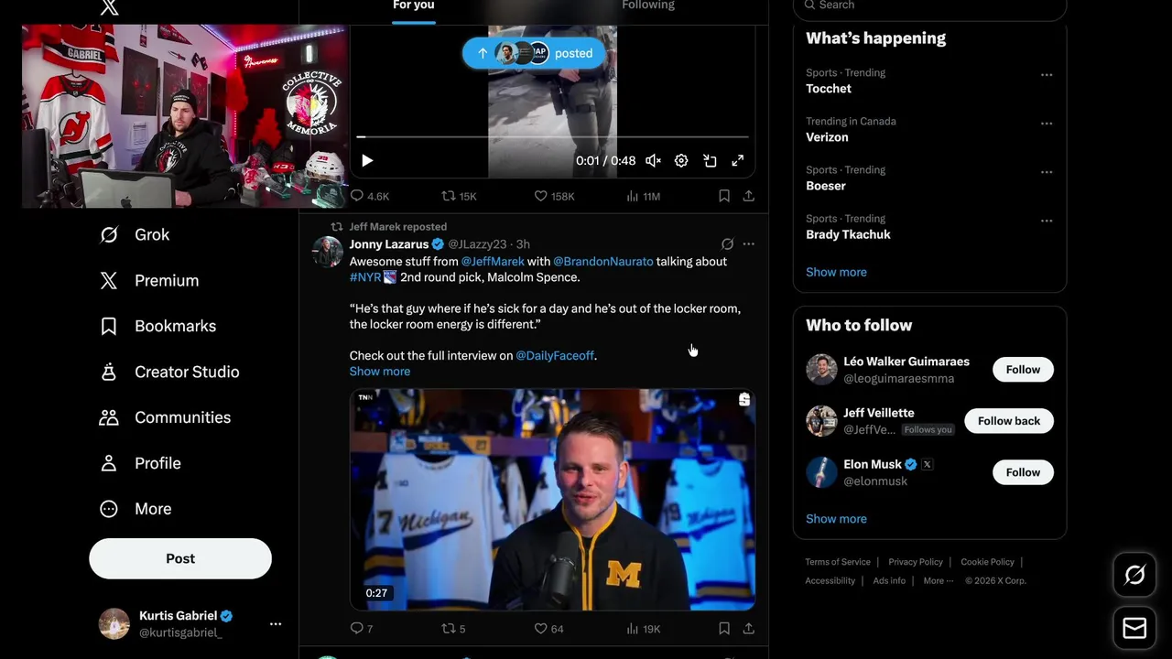1172x659 pixels.
Task: Repost Jonny Lazarus post with 5 reposts
Action: tap(453, 629)
